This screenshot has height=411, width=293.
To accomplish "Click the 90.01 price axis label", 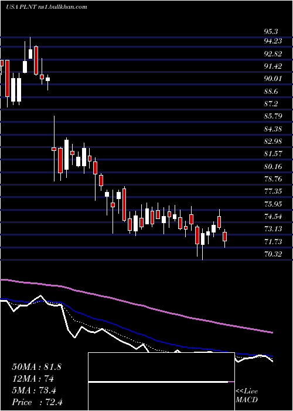I will point(274,79).
